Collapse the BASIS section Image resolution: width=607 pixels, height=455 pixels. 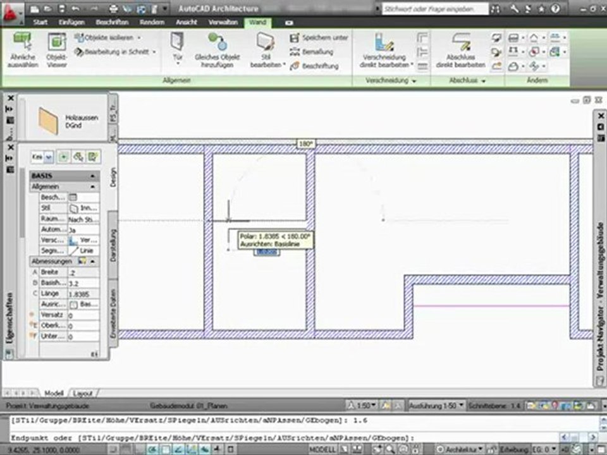(x=92, y=176)
